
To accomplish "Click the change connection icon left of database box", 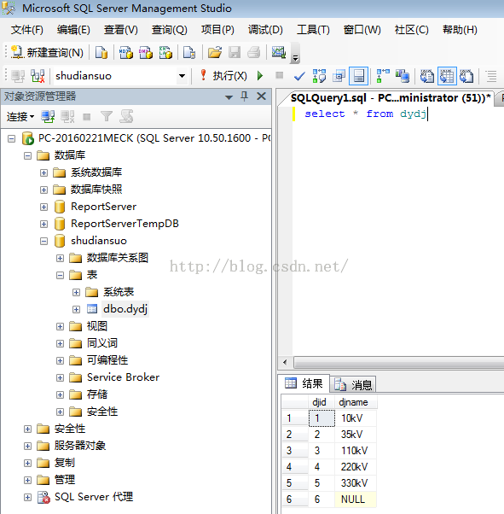I will point(38,76).
